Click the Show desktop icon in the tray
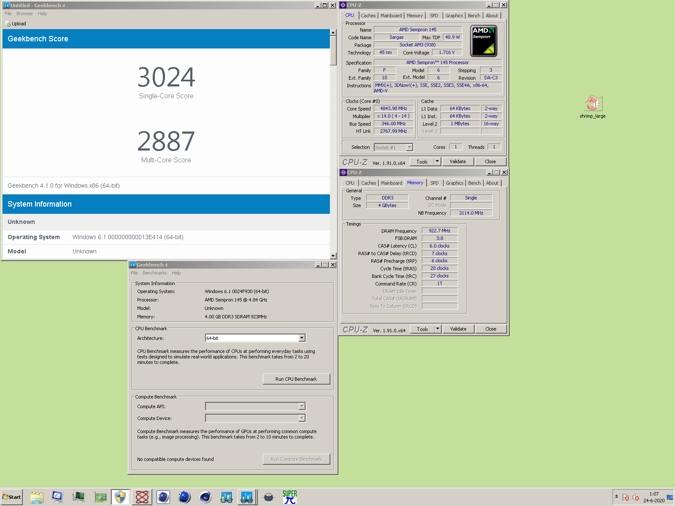Screen dimensions: 675x506 [670, 497]
